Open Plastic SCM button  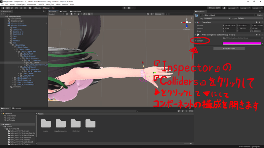coord(214,8)
